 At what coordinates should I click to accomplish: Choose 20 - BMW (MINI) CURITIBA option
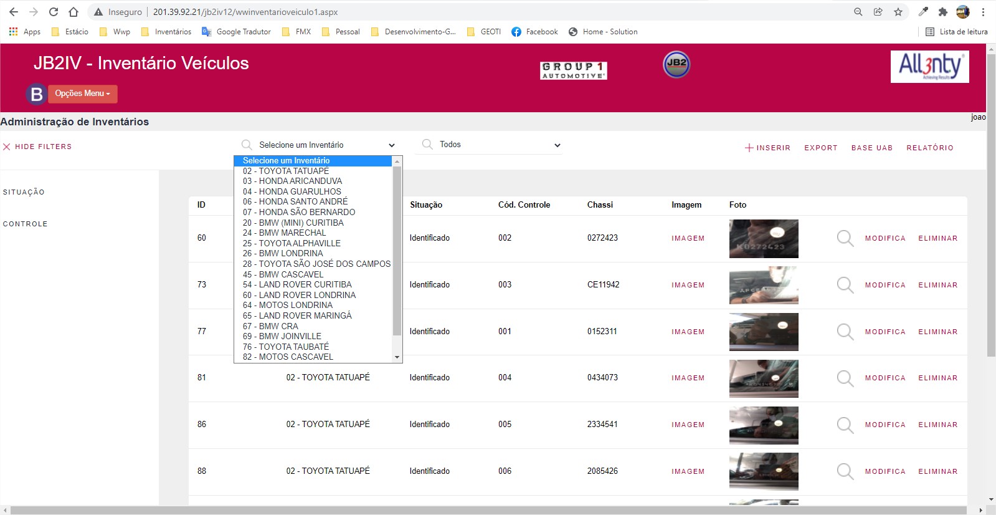pos(313,223)
